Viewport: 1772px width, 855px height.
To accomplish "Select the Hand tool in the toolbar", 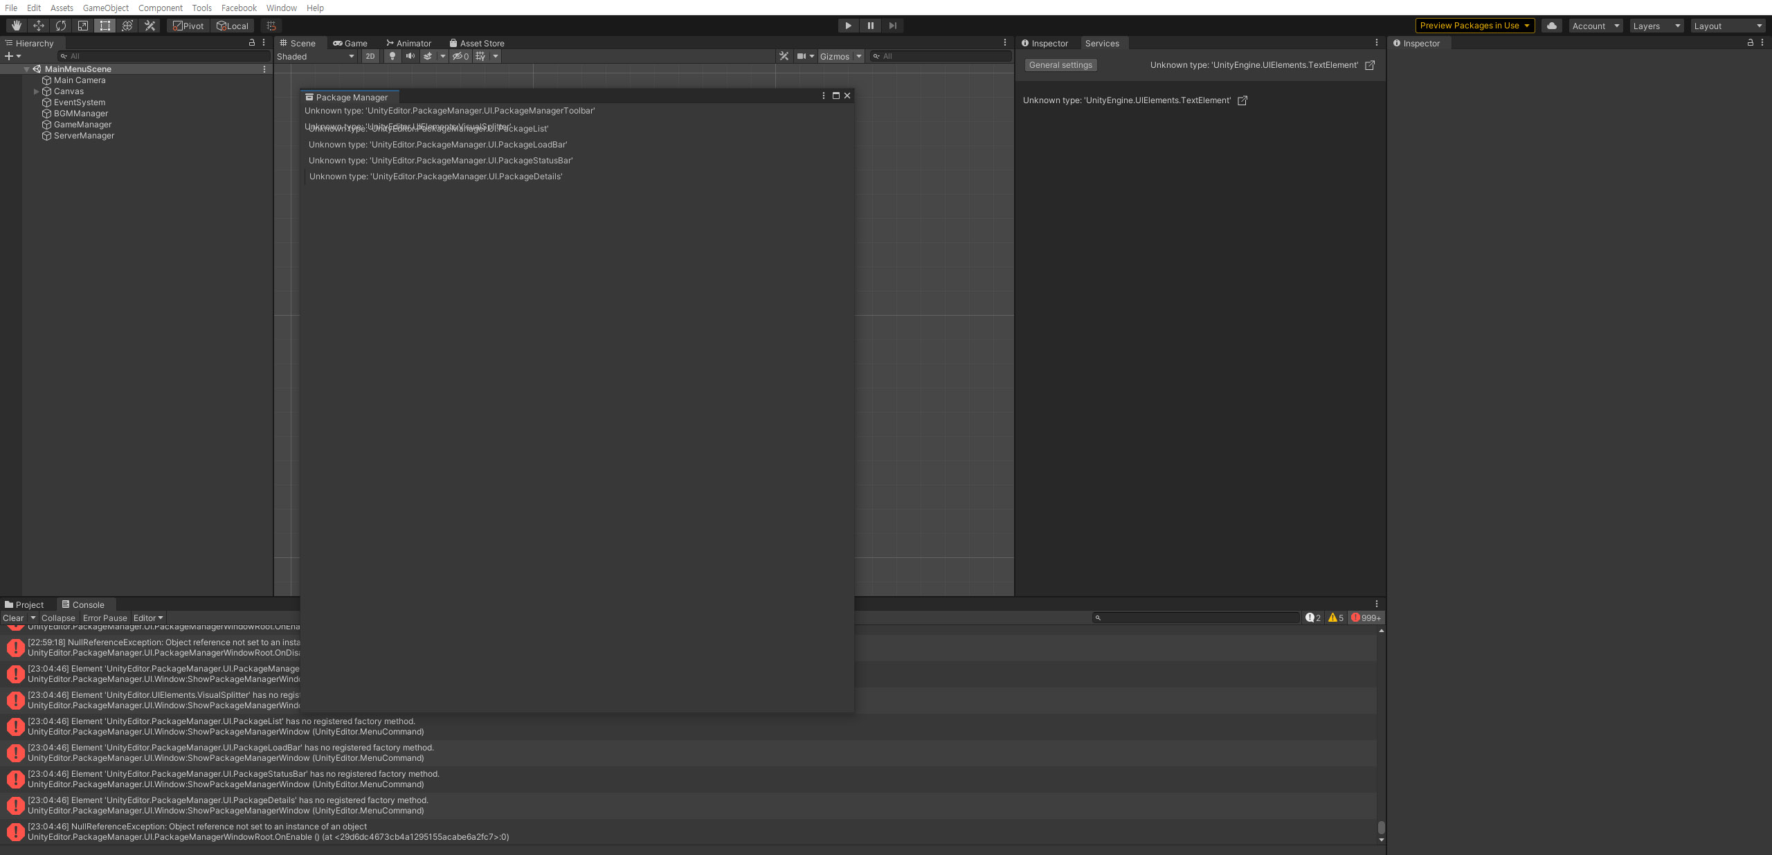I will pyautogui.click(x=16, y=25).
